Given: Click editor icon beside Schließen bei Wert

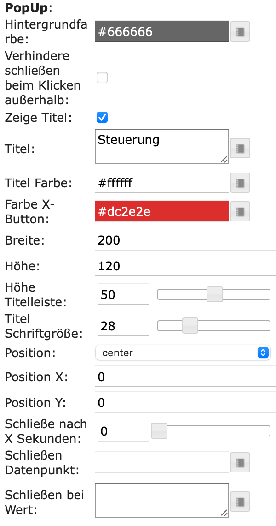Looking at the screenshot, I should click(x=240, y=502).
